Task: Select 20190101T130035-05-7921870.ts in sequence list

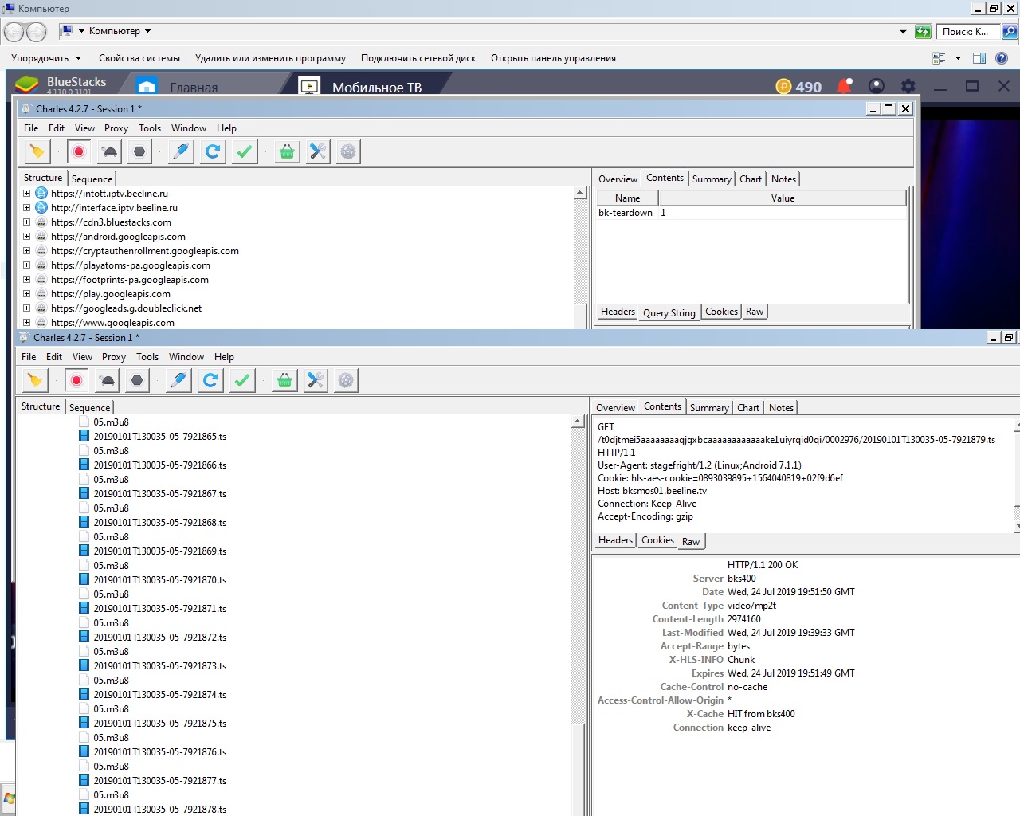Action: [160, 580]
